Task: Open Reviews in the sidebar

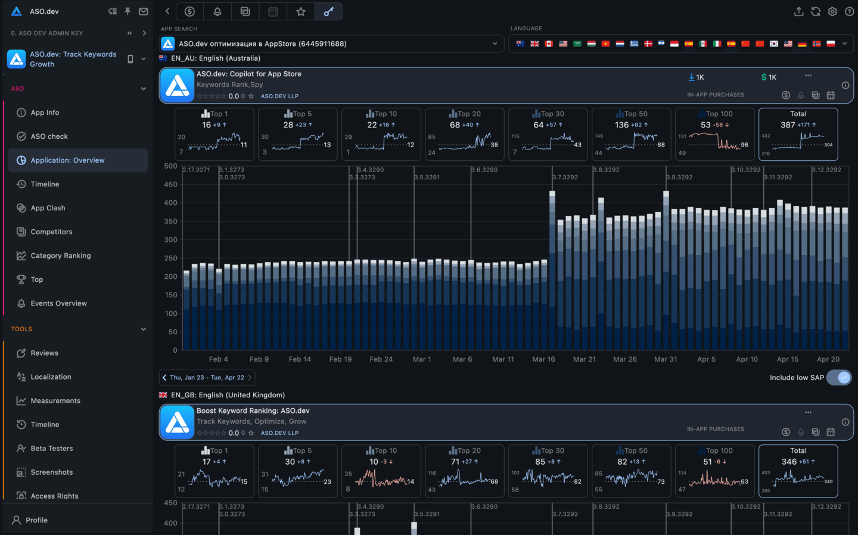Action: pos(44,353)
